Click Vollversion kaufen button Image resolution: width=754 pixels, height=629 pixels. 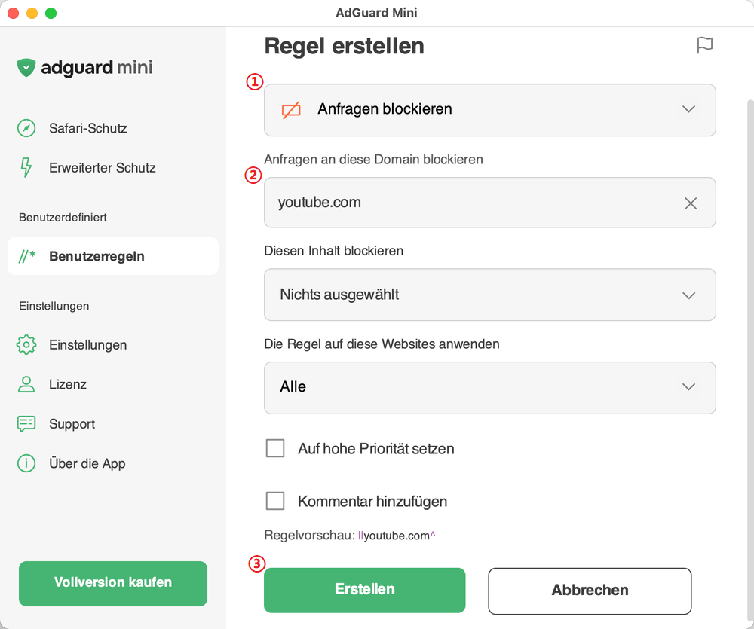[113, 583]
